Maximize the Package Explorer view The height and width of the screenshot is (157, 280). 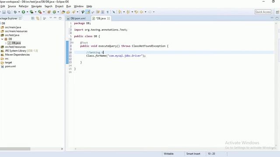tap(60, 18)
